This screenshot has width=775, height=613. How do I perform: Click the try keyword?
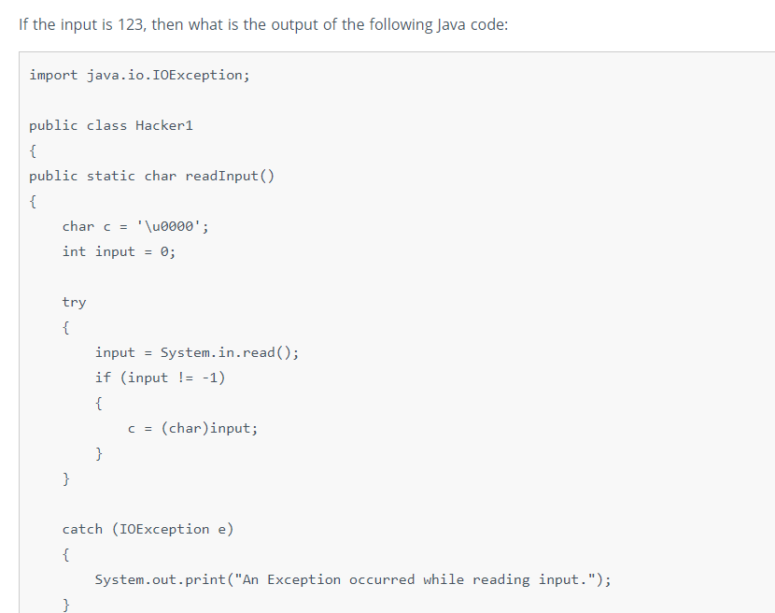[74, 302]
